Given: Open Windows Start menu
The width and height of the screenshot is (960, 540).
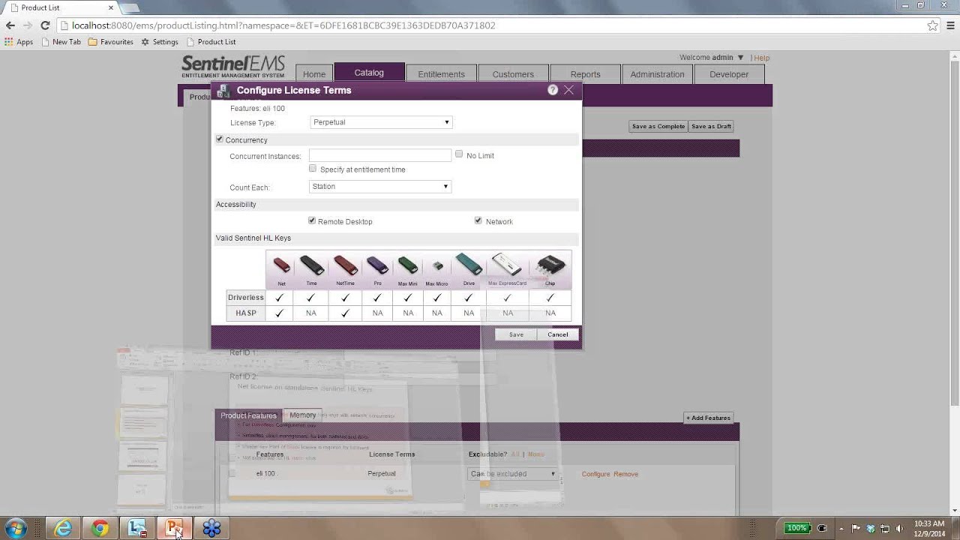Looking at the screenshot, I should [x=15, y=528].
